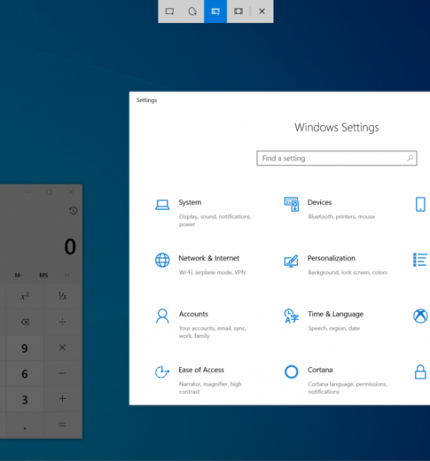Minimize the Calculator window

pyautogui.click(x=27, y=192)
